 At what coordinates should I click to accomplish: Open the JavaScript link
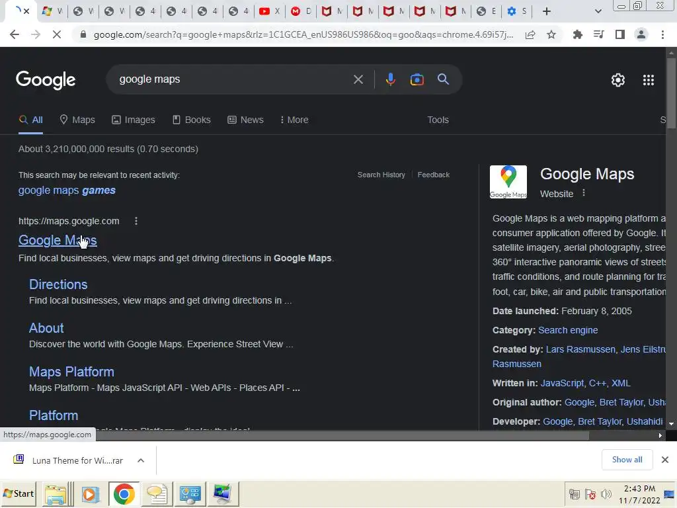tap(562, 383)
